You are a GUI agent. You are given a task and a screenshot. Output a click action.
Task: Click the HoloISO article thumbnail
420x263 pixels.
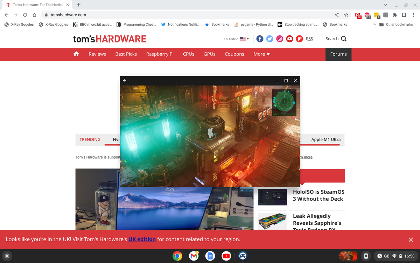272,197
